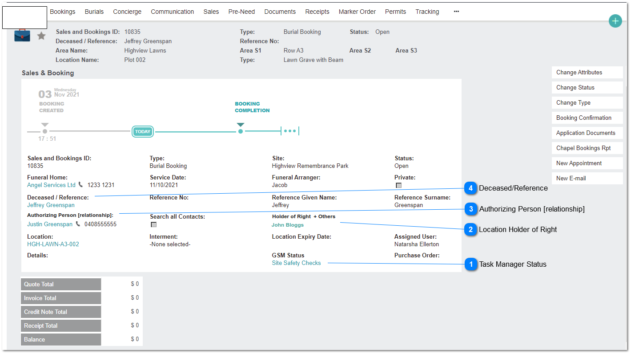631x354 pixels.
Task: Select the Receipts tab
Action: (x=318, y=12)
